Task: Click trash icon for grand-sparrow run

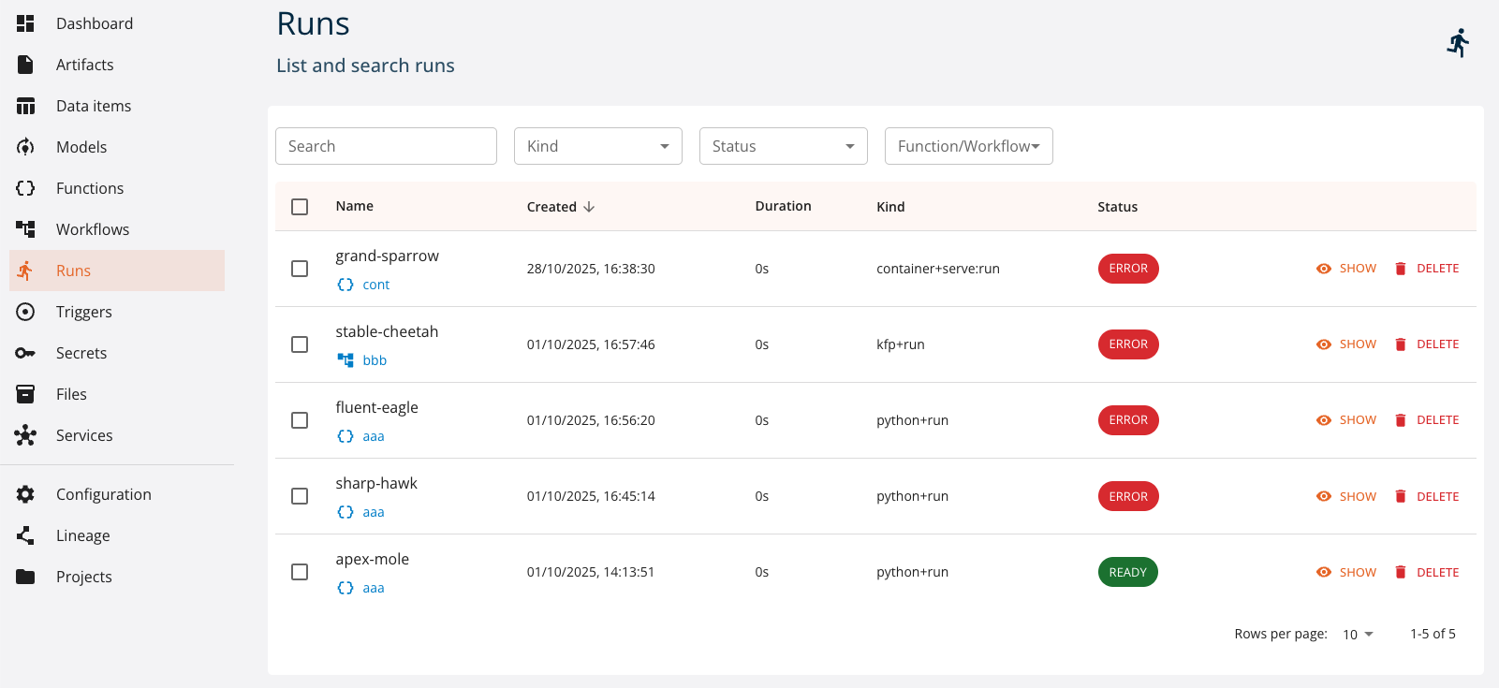Action: pos(1401,269)
